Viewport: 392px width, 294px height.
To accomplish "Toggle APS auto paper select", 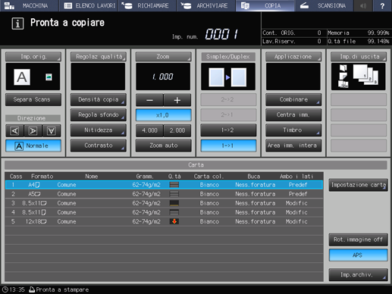I will [358, 255].
